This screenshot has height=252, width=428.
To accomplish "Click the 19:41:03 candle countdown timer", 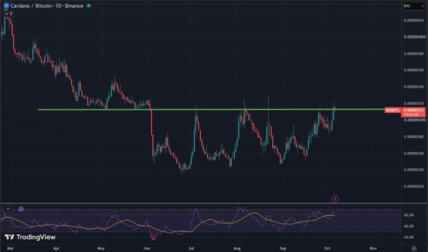I will pyautogui.click(x=412, y=115).
